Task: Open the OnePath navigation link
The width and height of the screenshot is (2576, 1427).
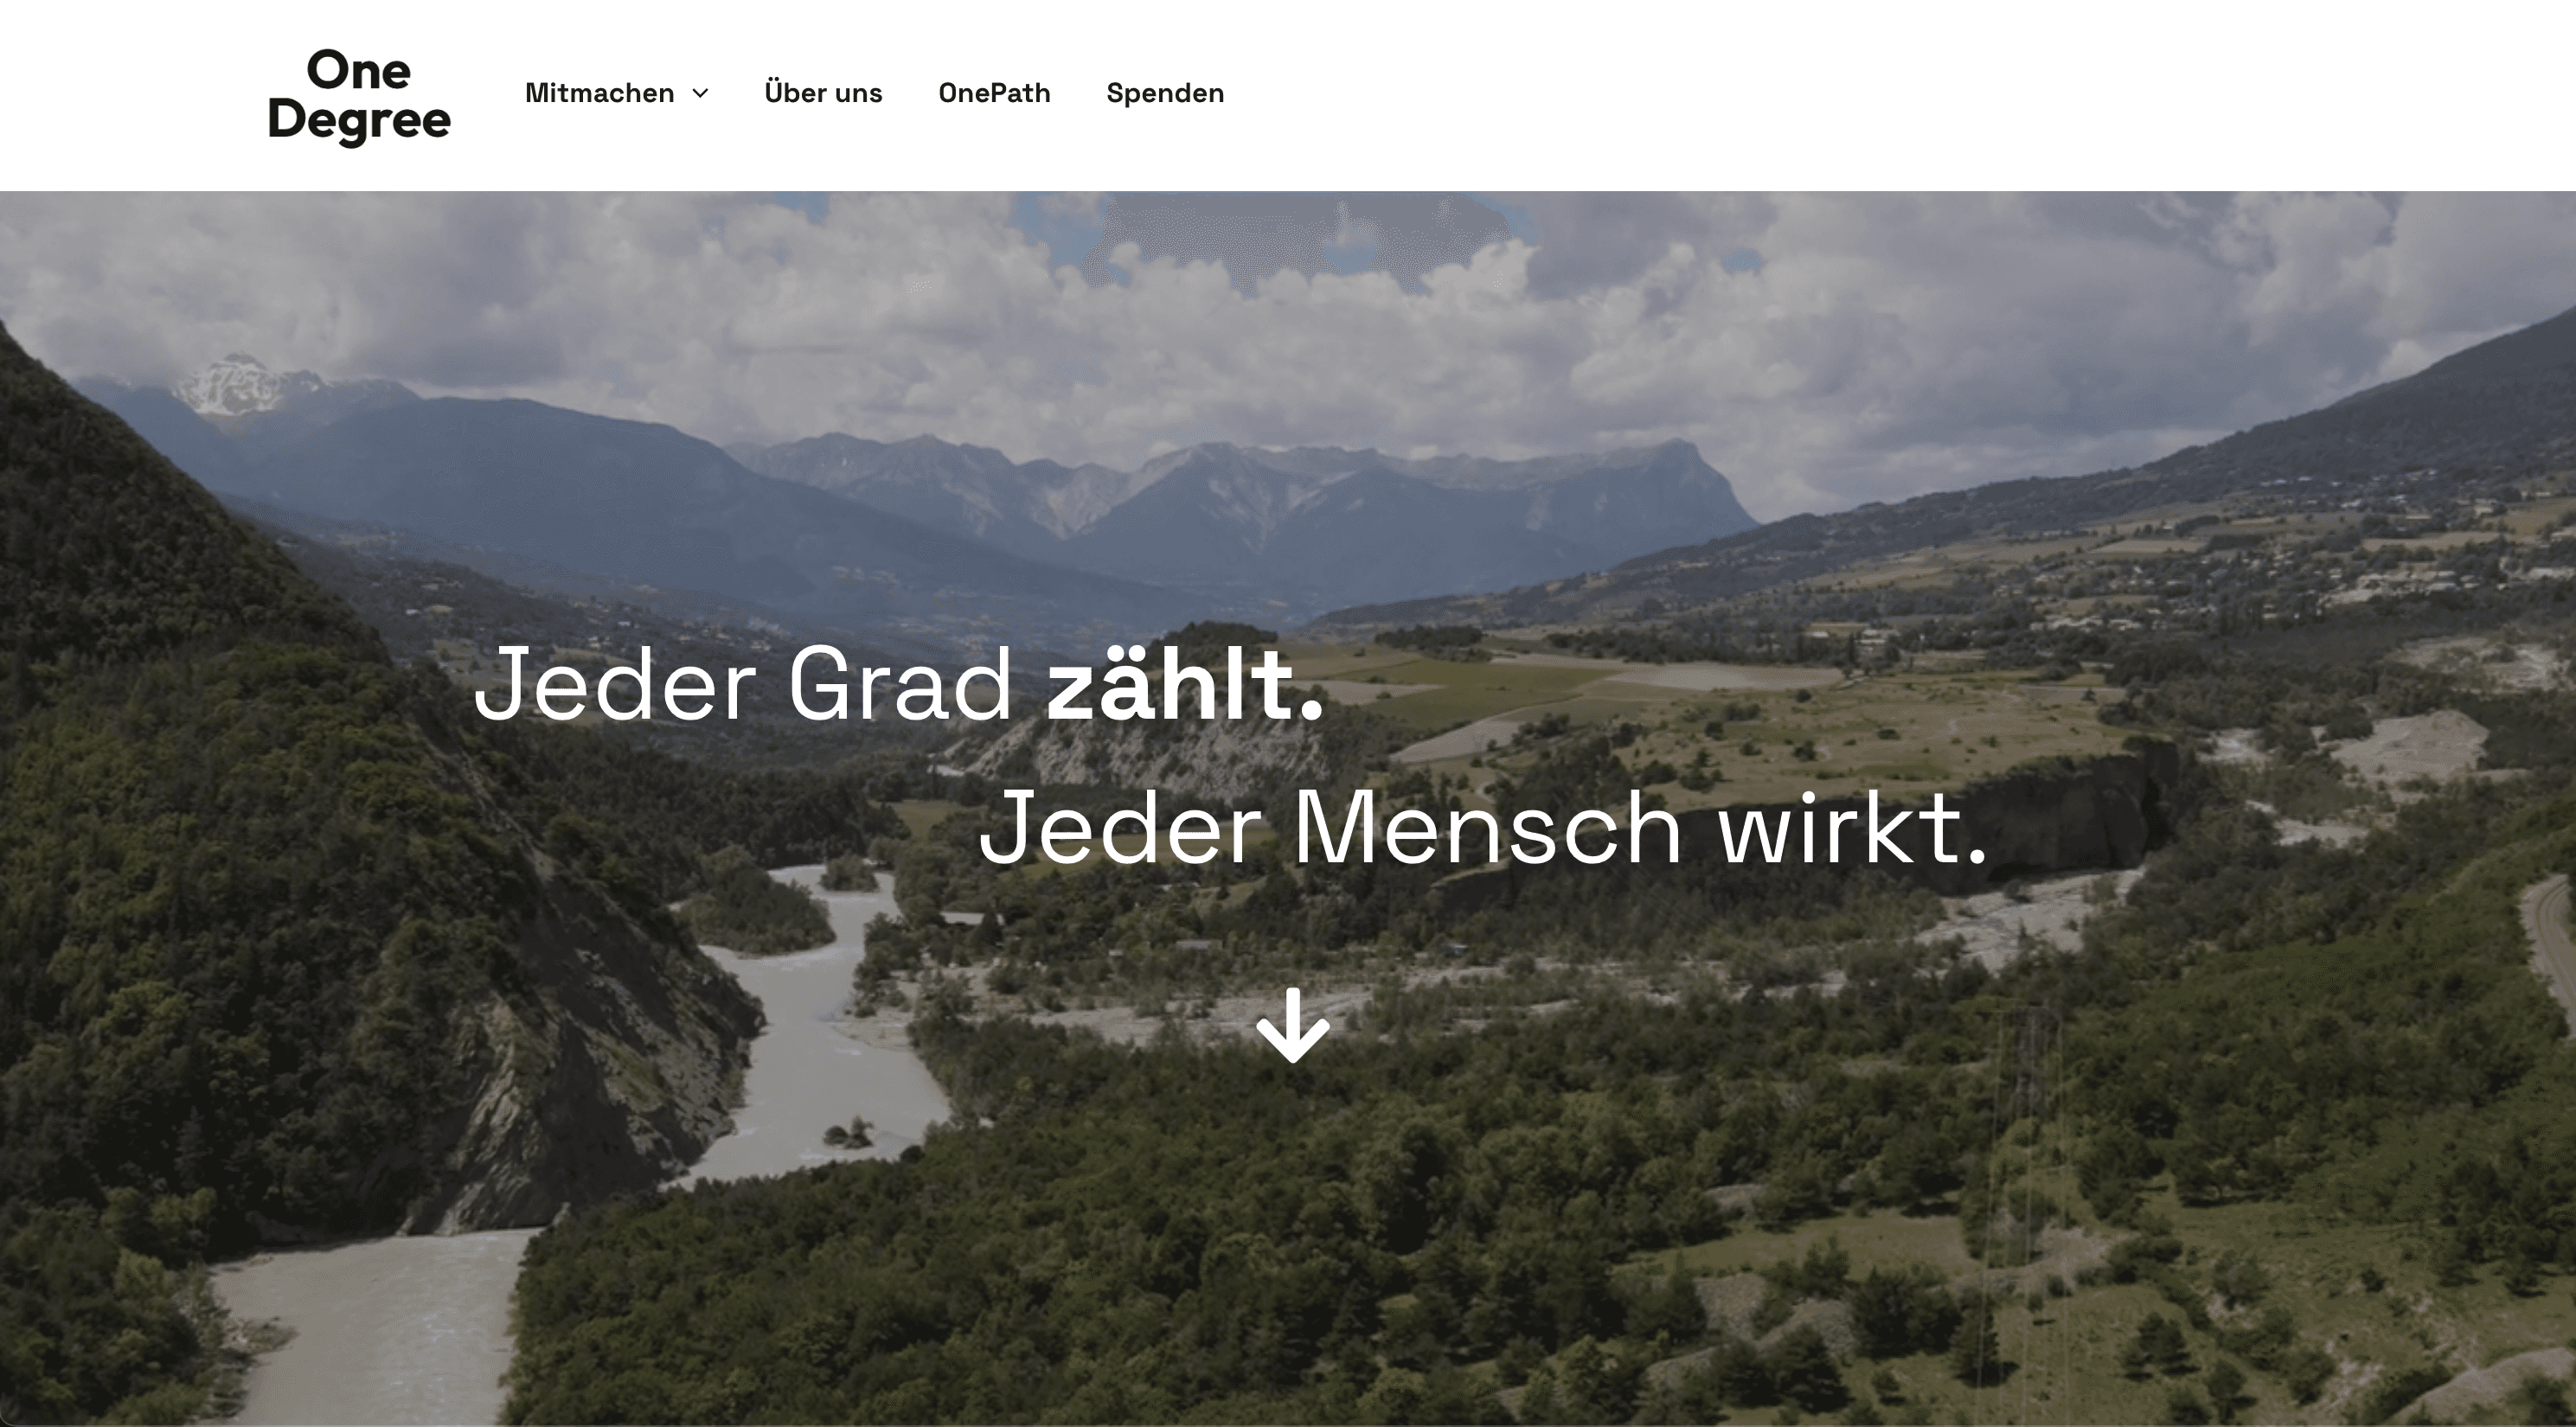Action: pos(994,93)
